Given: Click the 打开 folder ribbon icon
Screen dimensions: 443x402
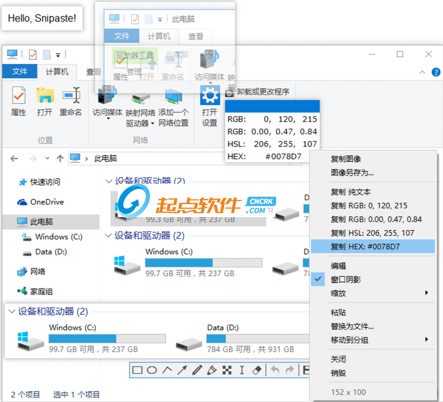Looking at the screenshot, I should tap(45, 95).
